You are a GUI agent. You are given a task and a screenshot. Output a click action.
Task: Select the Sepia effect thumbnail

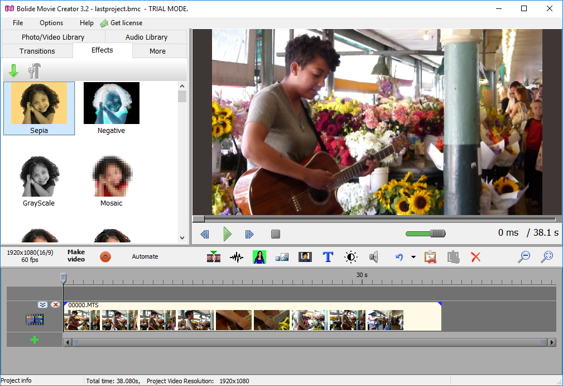(39, 108)
